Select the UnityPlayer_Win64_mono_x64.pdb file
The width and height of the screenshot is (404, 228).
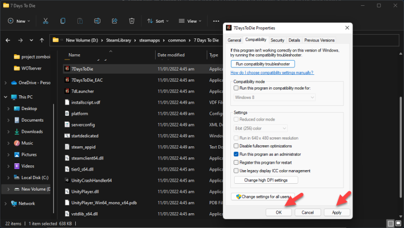[x=143, y=203]
